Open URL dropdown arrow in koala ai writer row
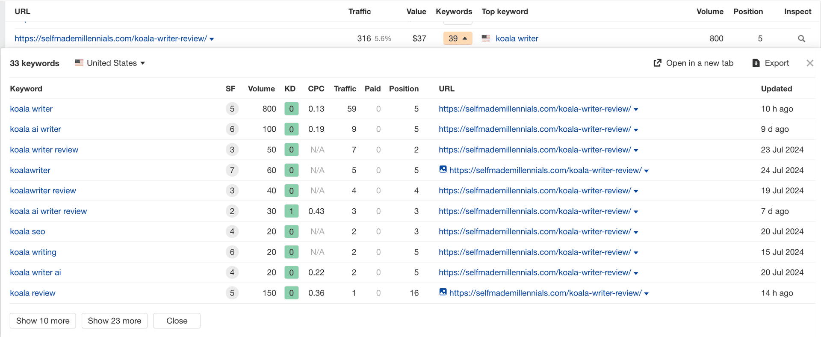Screen dimensions: 821x337 click(x=636, y=130)
